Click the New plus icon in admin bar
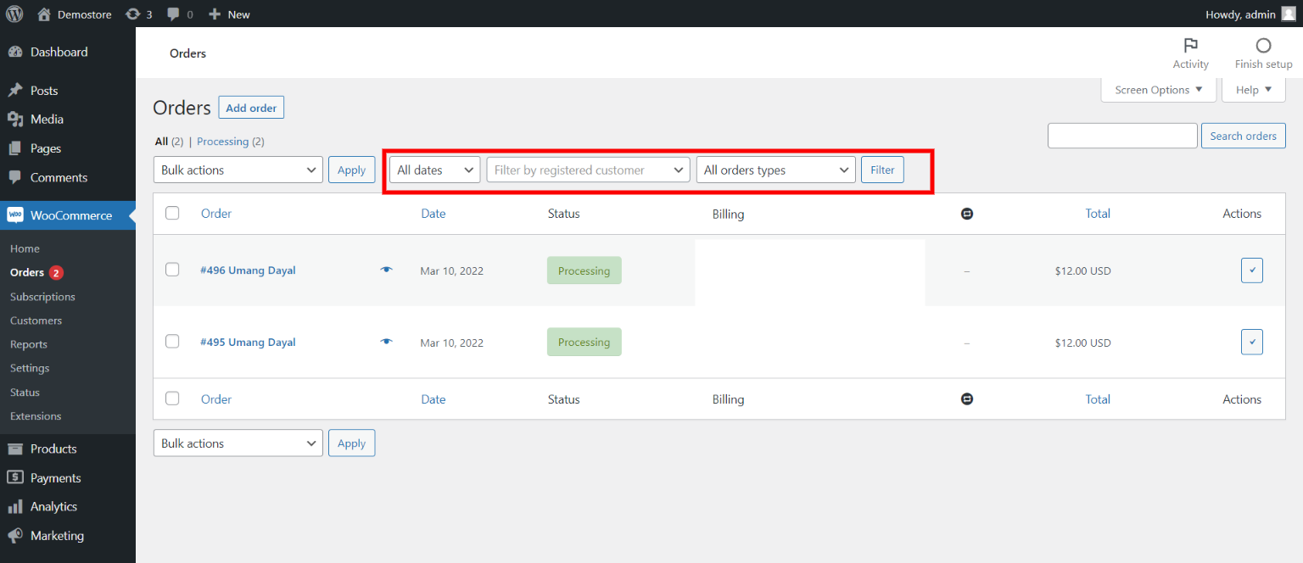 pyautogui.click(x=215, y=14)
